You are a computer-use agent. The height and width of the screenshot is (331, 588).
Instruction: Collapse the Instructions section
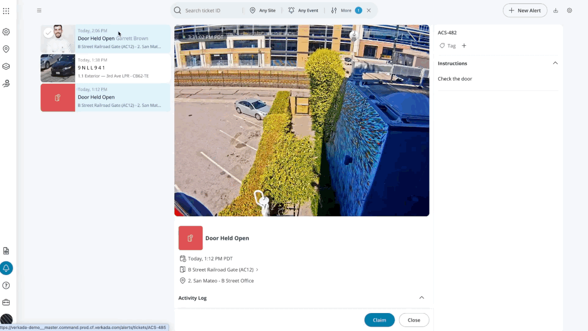(555, 63)
